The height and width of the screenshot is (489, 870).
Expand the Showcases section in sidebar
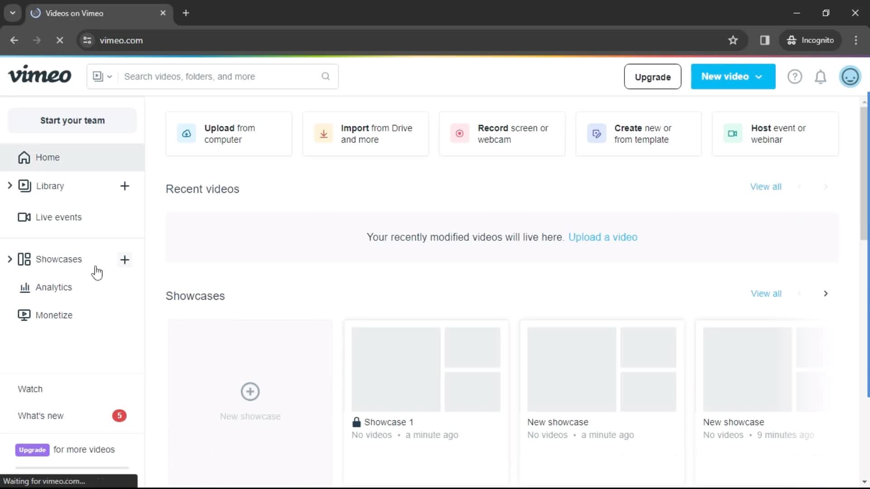pyautogui.click(x=9, y=259)
